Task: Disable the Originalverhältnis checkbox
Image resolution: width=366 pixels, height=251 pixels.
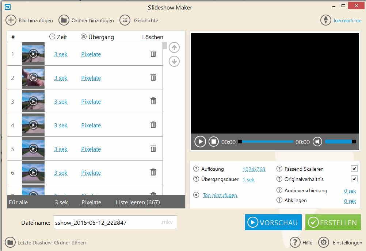Action: [x=354, y=179]
